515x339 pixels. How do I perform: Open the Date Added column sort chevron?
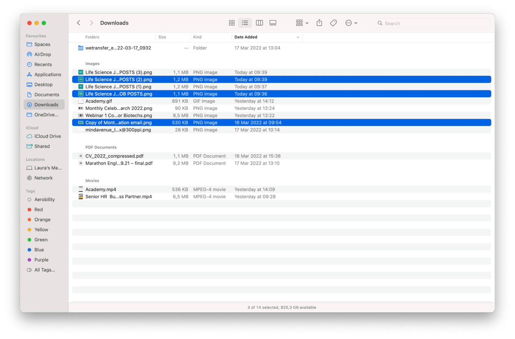298,37
